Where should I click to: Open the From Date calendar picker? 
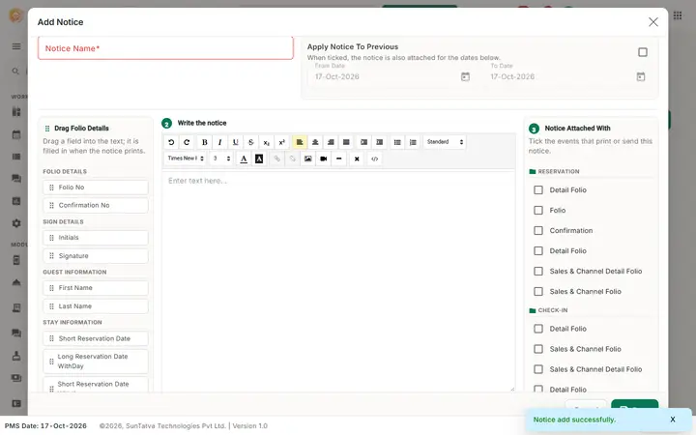coord(465,76)
